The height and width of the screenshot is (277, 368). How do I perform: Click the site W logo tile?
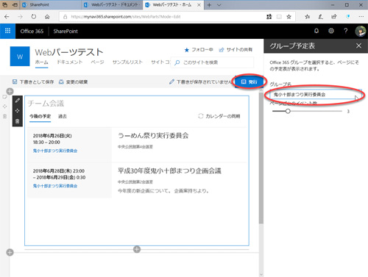[x=20, y=57]
